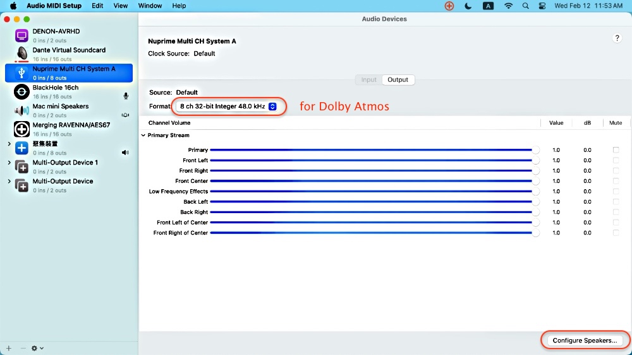
Task: Open Spotlight search in menu bar
Action: [526, 6]
